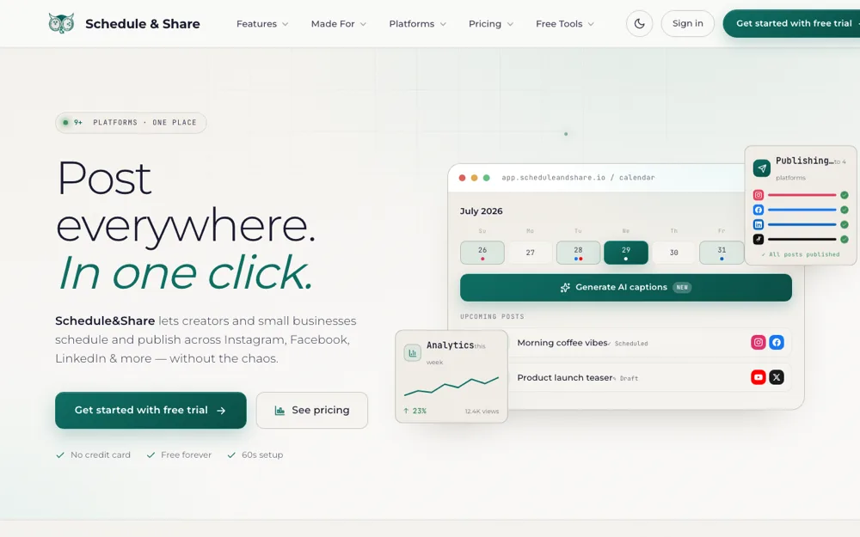Click hero Get started with free trial button
The width and height of the screenshot is (860, 537).
click(150, 410)
